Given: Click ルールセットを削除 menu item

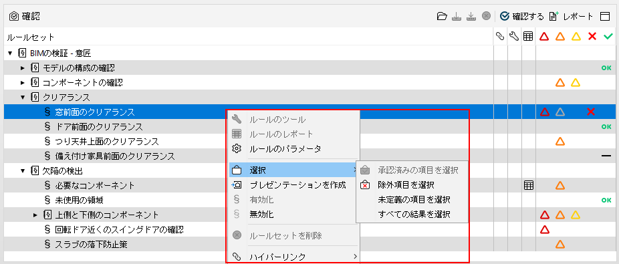Looking at the screenshot, I should [x=294, y=236].
